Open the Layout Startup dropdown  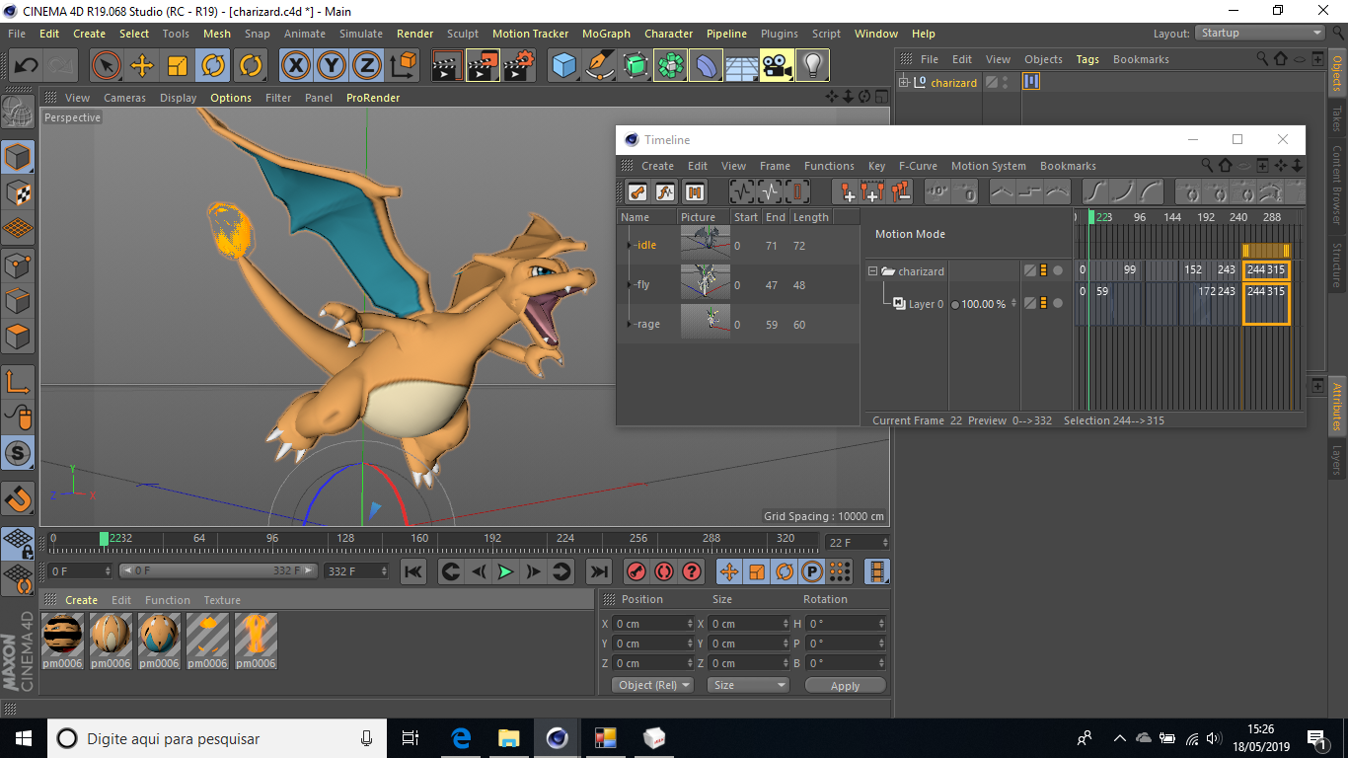tap(1260, 33)
